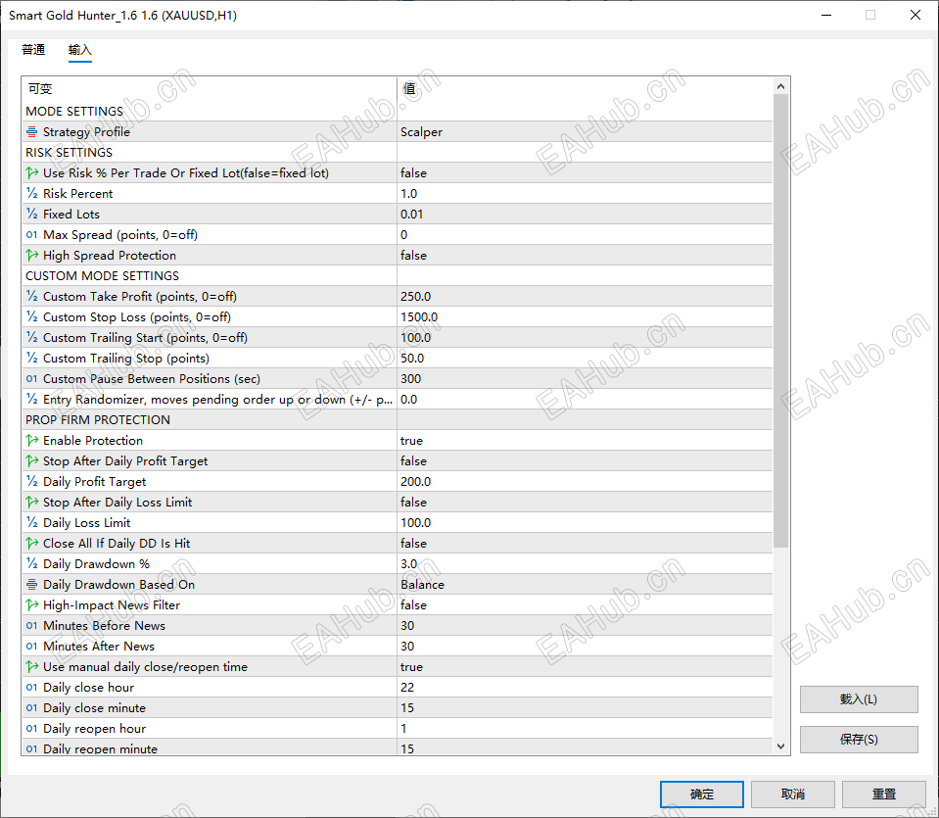The width and height of the screenshot is (939, 818).
Task: Click the bool icon beside Use manual daily close/reopen
Action: tap(31, 667)
